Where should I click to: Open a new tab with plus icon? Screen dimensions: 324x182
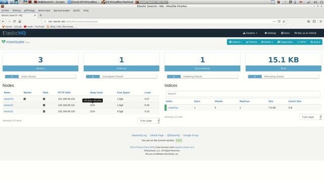pyautogui.click(x=40, y=15)
